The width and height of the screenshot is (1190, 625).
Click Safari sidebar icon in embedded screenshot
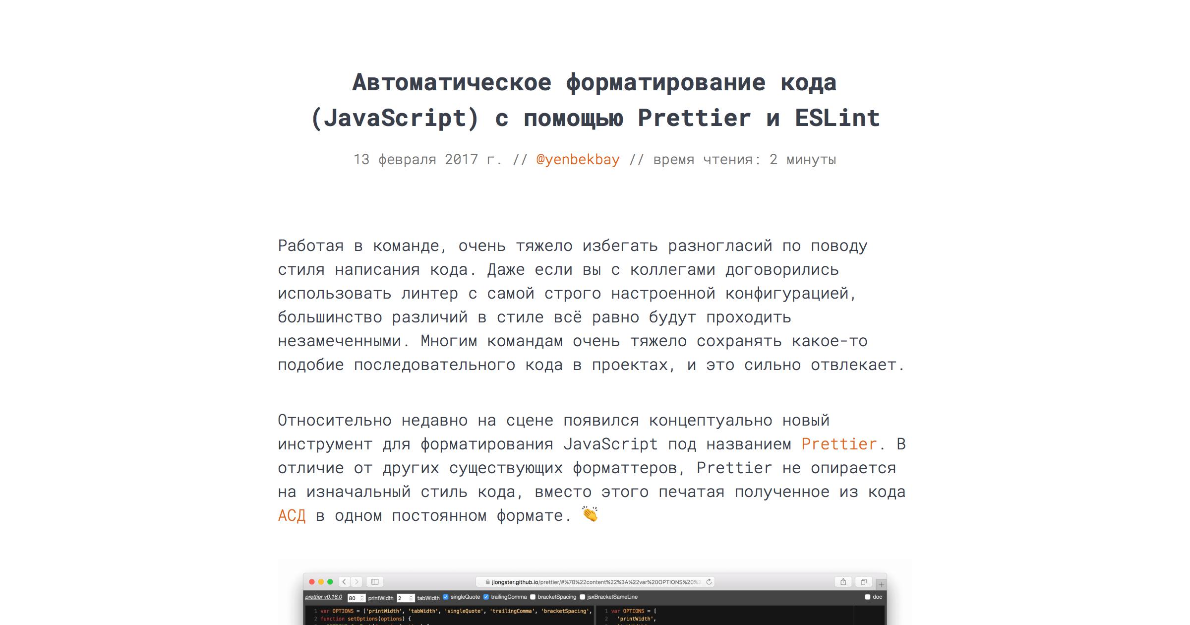coord(375,582)
